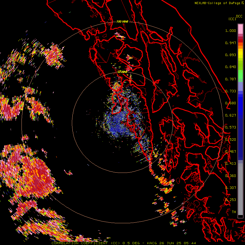The image size is (245, 245).
Task: Click the 0.947 color scale label
Action: click(231, 43)
